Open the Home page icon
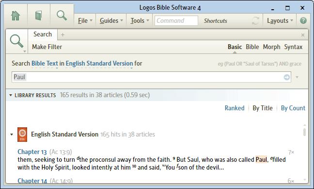The image size is (314, 189). point(16,16)
